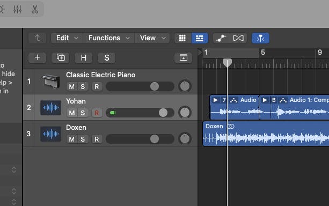The image size is (329, 206).
Task: Click the Yohan track pan knob
Action: pos(185,112)
